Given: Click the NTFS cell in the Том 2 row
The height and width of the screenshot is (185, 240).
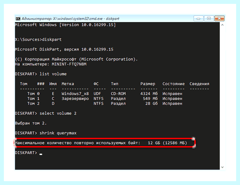Looking at the screenshot, I should coord(98,104).
